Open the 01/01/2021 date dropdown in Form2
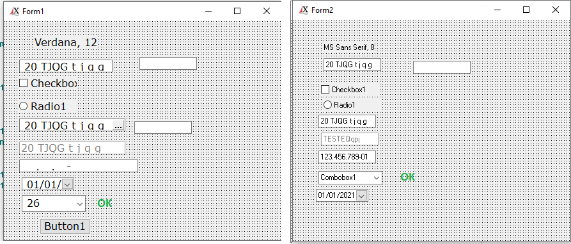Screen dimensions: 571x244 coord(361,195)
